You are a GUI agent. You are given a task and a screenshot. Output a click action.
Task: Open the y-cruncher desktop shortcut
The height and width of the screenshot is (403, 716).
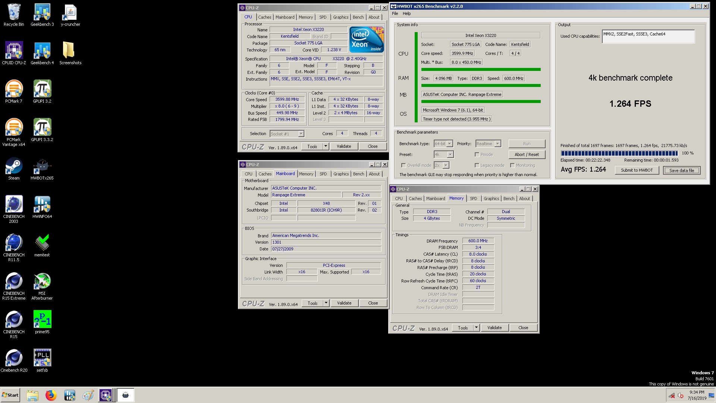point(70,15)
